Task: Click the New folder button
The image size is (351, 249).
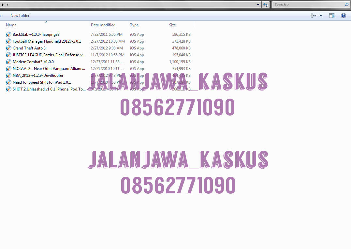Action: tap(20, 16)
